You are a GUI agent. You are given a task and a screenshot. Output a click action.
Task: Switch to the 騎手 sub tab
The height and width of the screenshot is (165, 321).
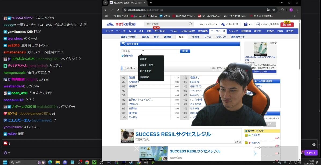[x=156, y=37]
